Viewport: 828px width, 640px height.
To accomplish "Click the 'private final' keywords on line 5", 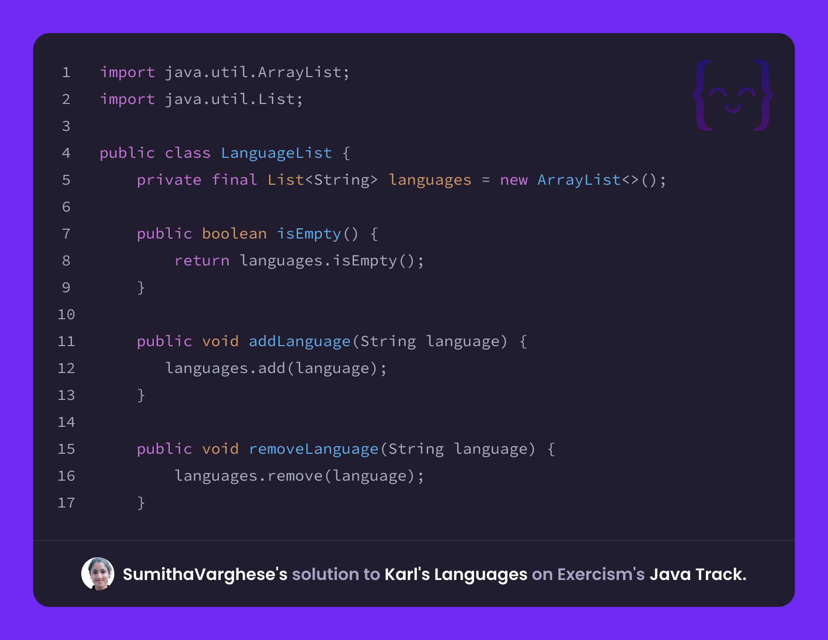I will tap(197, 180).
